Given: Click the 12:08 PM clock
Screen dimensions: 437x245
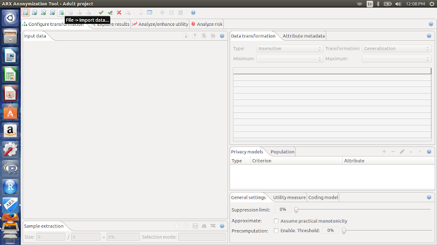Looking at the screenshot, I should [x=415, y=3].
